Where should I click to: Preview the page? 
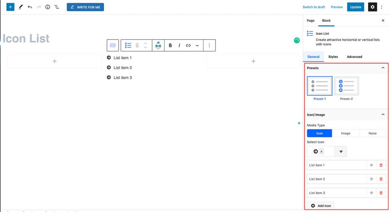[337, 7]
